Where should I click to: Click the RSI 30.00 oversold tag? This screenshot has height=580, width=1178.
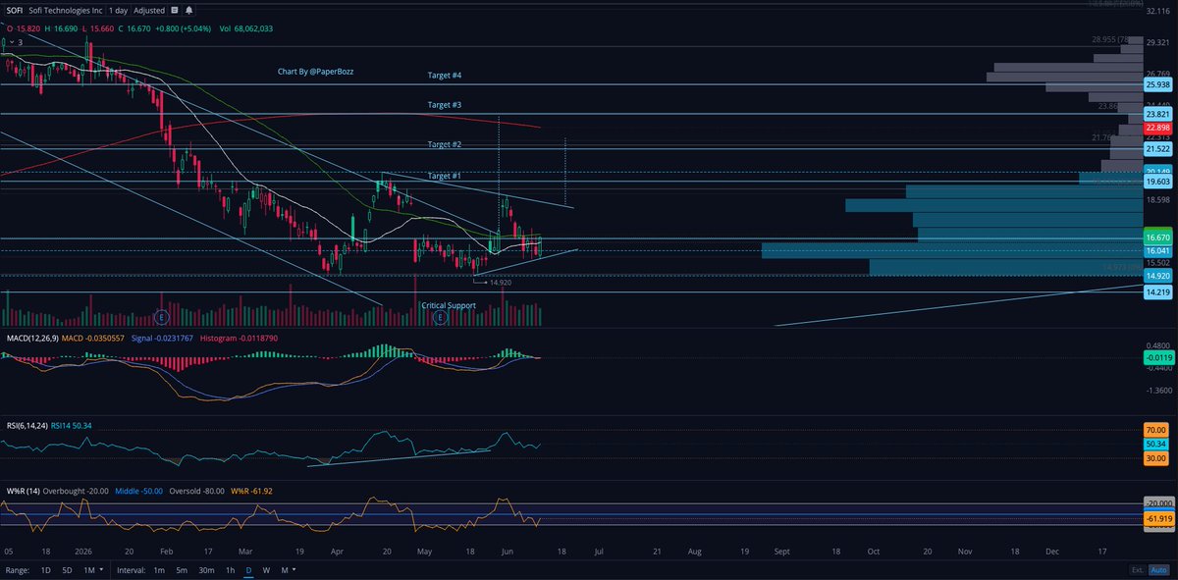(x=1157, y=457)
